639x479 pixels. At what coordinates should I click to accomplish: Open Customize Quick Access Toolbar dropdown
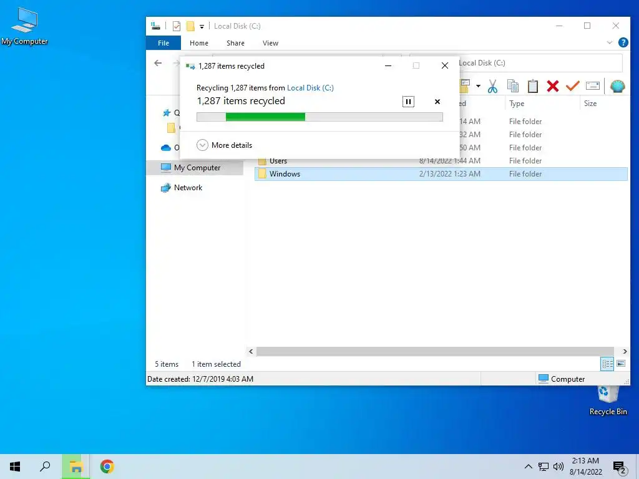(202, 27)
